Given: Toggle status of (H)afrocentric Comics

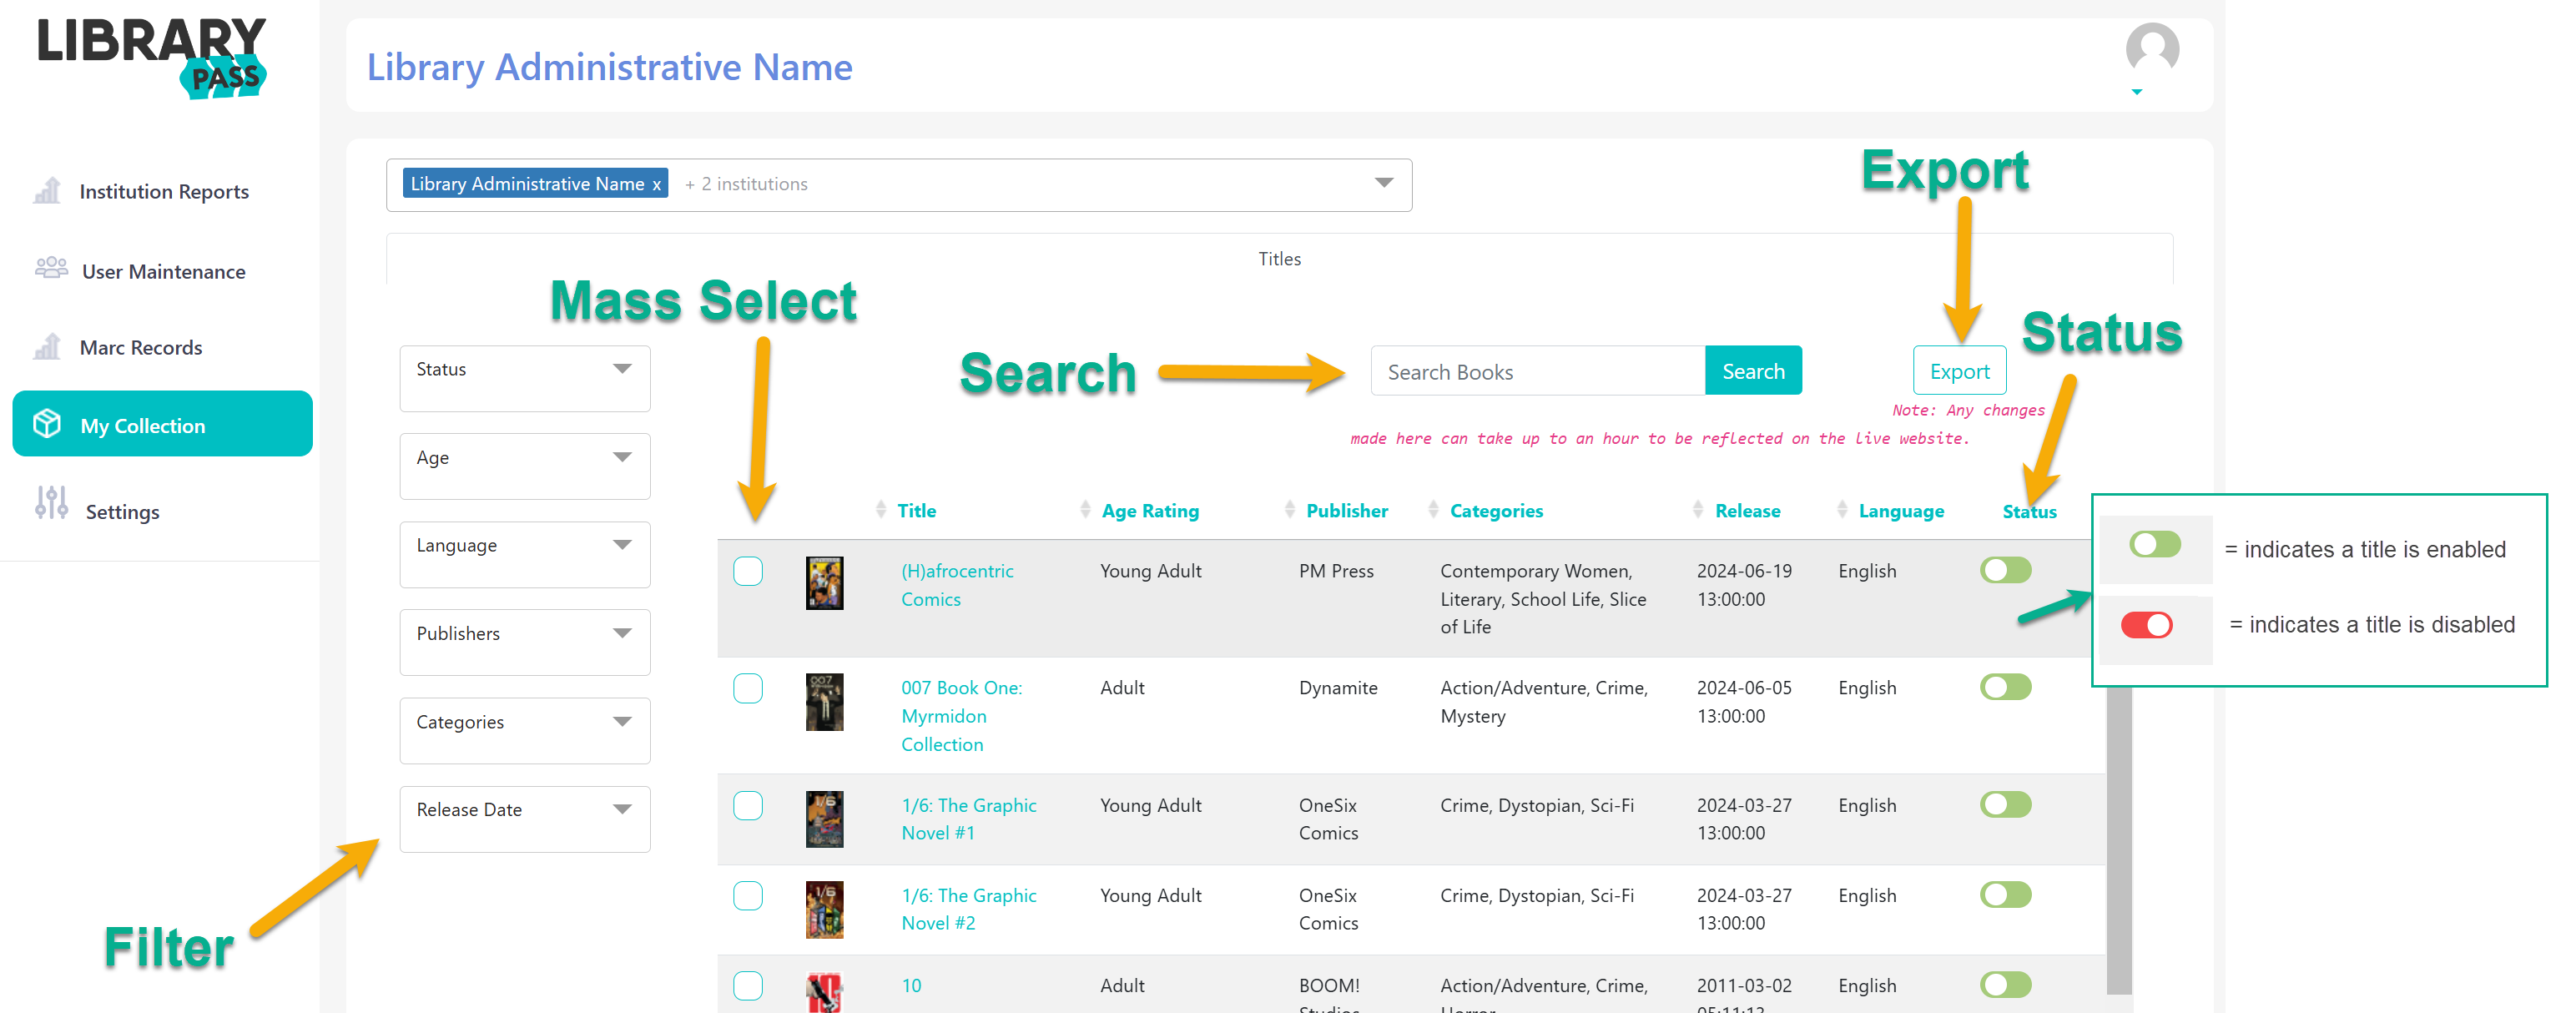Looking at the screenshot, I should [2005, 570].
